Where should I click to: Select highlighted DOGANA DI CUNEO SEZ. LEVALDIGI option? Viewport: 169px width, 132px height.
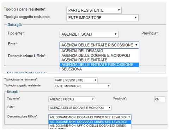[x=90, y=122]
